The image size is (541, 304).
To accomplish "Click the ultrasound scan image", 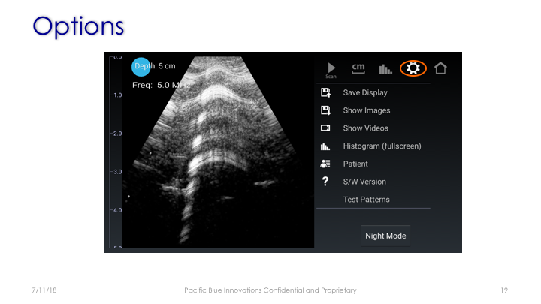I will coord(218,152).
